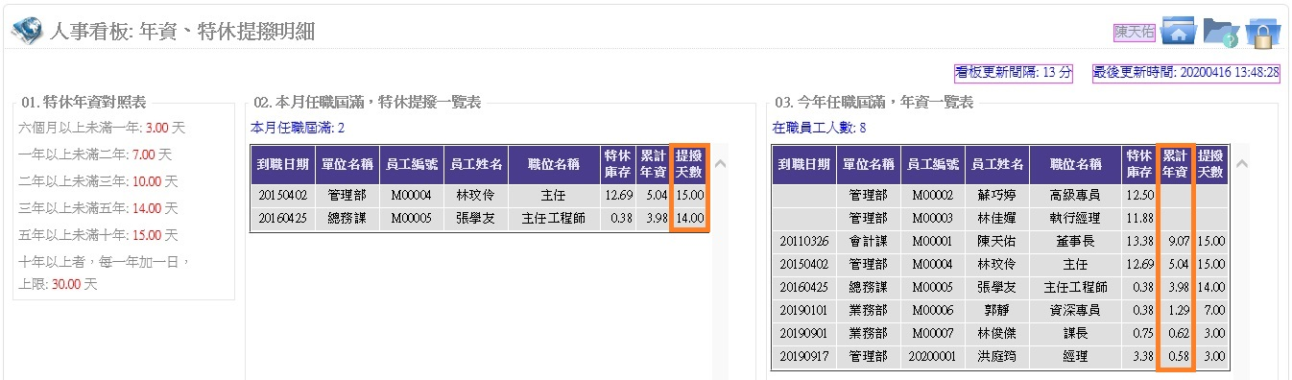Click the 最後更新時間 timestamp box
The width and height of the screenshot is (1292, 380).
[1186, 72]
